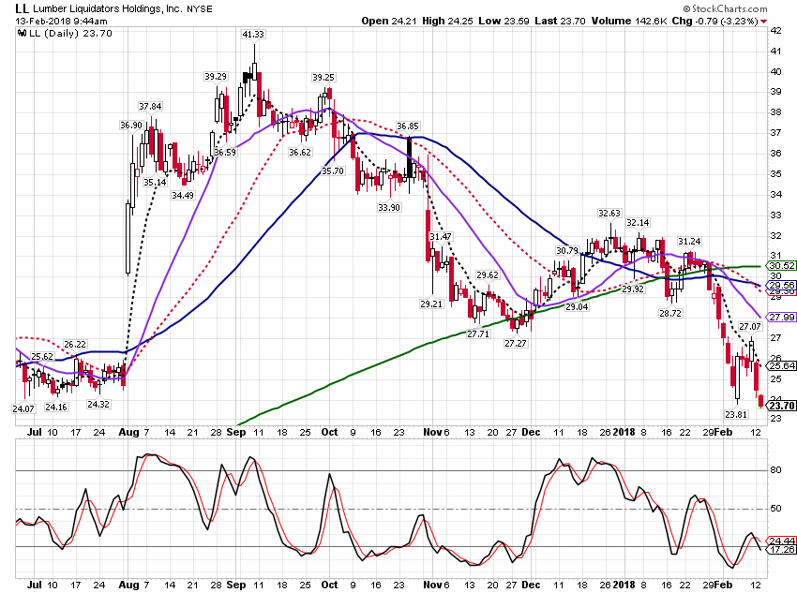
Task: Click the 24.07 low price label
Action: pyautogui.click(x=23, y=408)
